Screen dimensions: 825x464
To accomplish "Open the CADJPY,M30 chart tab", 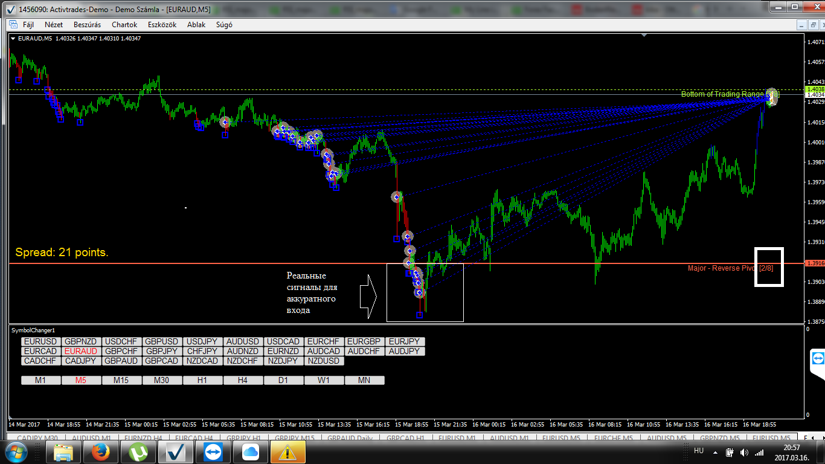I will (x=38, y=437).
